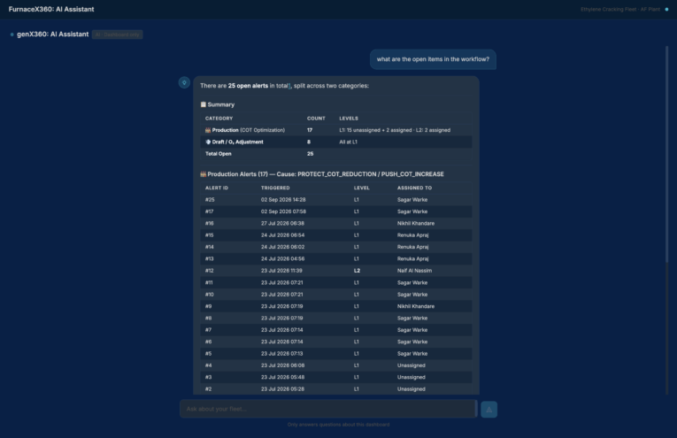Click the user message 'what are the open items in the workflow?'
The width and height of the screenshot is (677, 438).
[433, 59]
